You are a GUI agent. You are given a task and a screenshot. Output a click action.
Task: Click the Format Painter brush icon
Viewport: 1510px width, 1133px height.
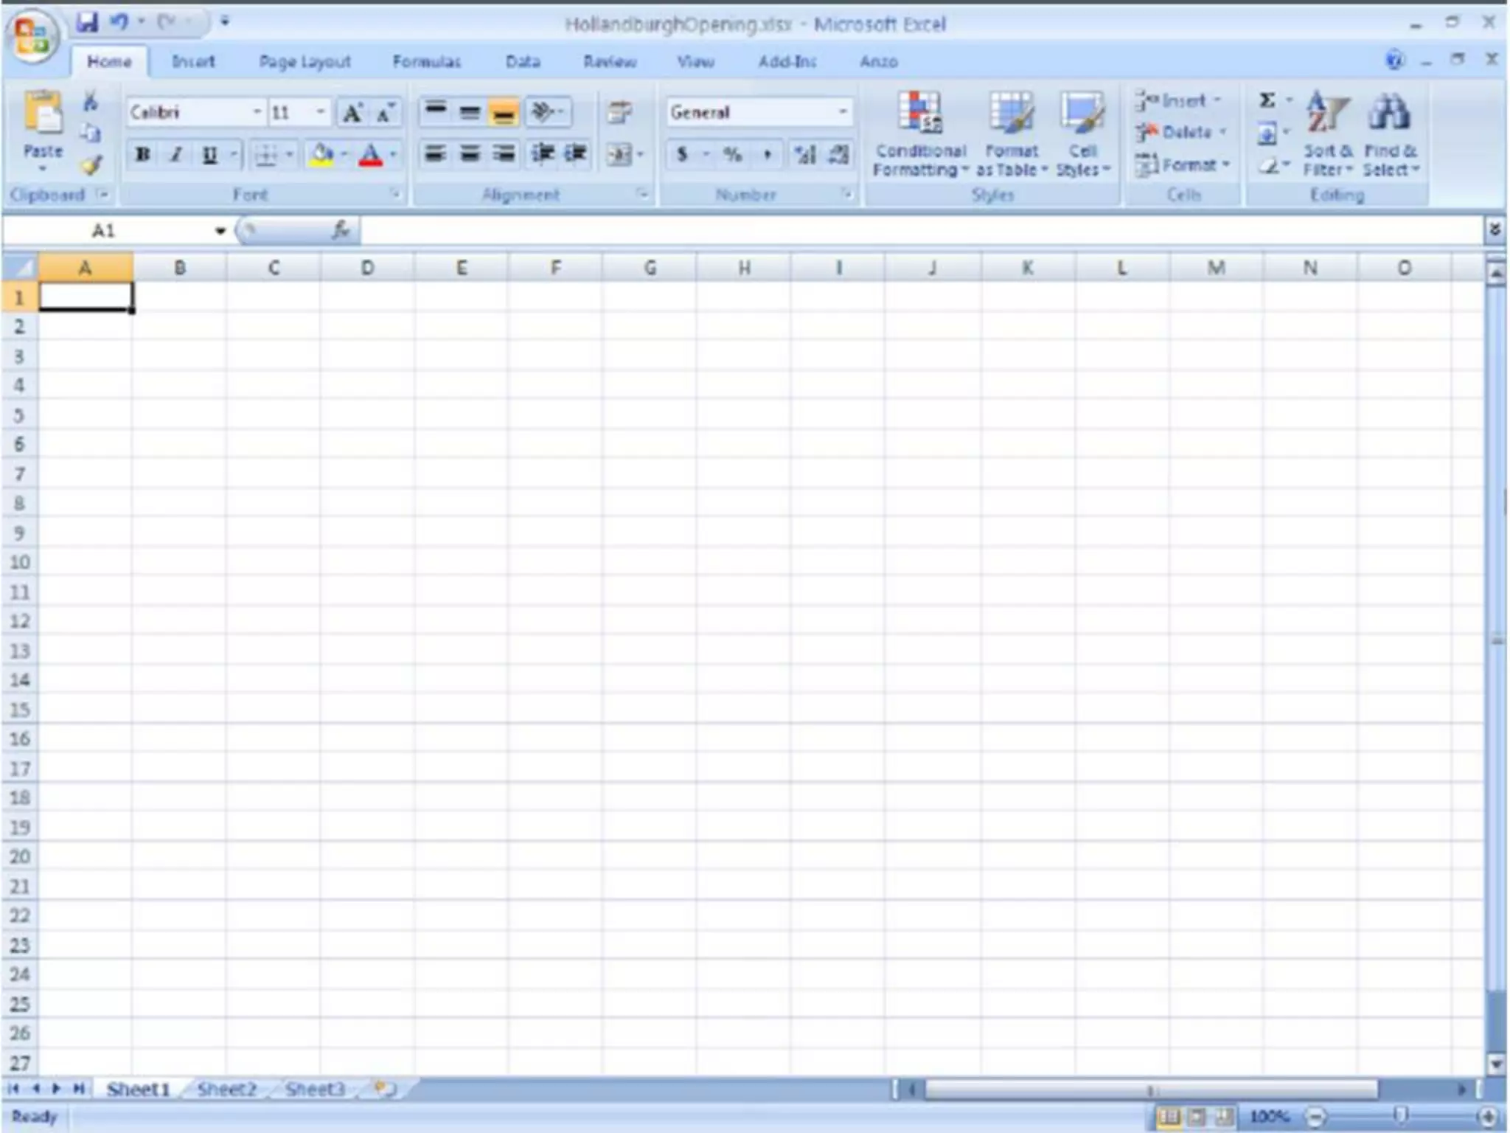[x=91, y=165]
